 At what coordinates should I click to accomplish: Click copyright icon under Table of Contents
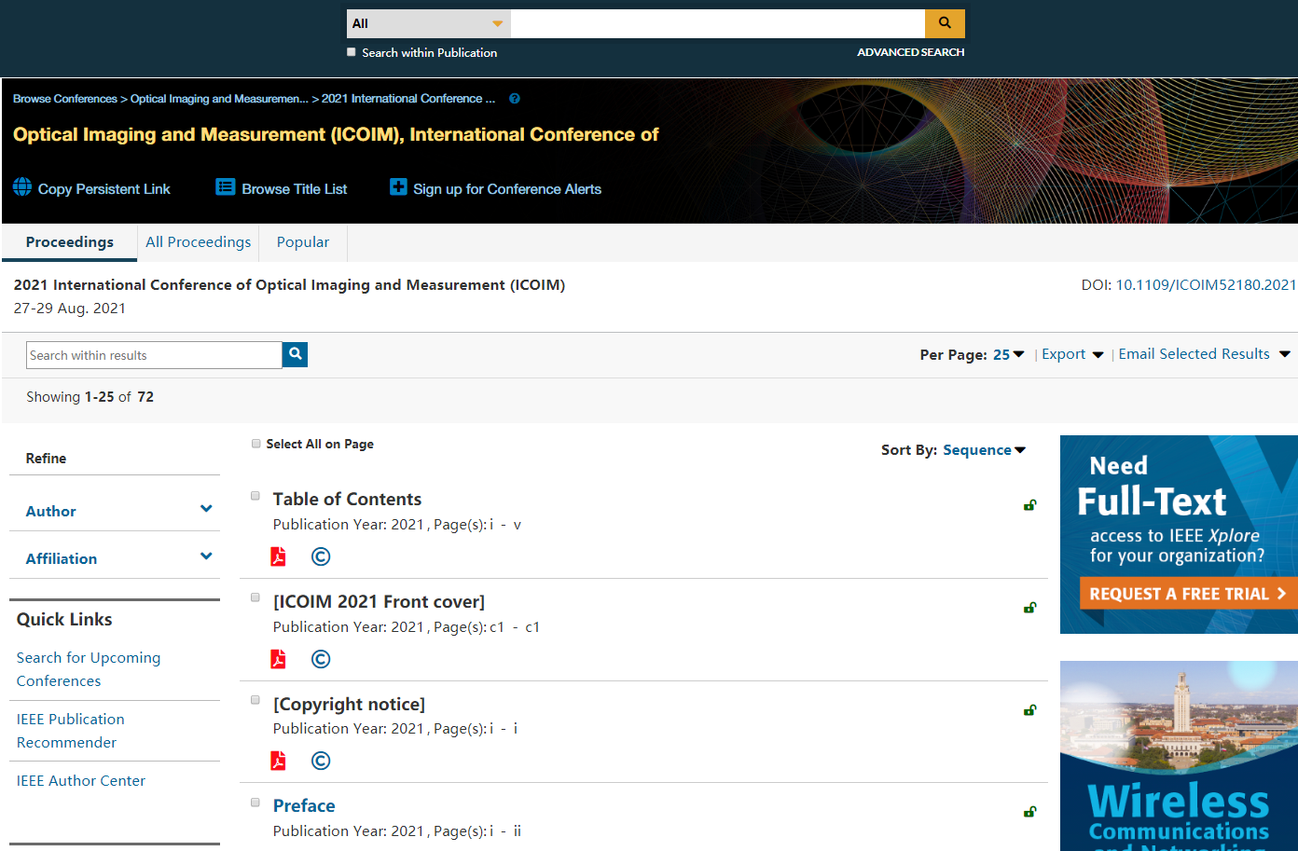(x=321, y=556)
